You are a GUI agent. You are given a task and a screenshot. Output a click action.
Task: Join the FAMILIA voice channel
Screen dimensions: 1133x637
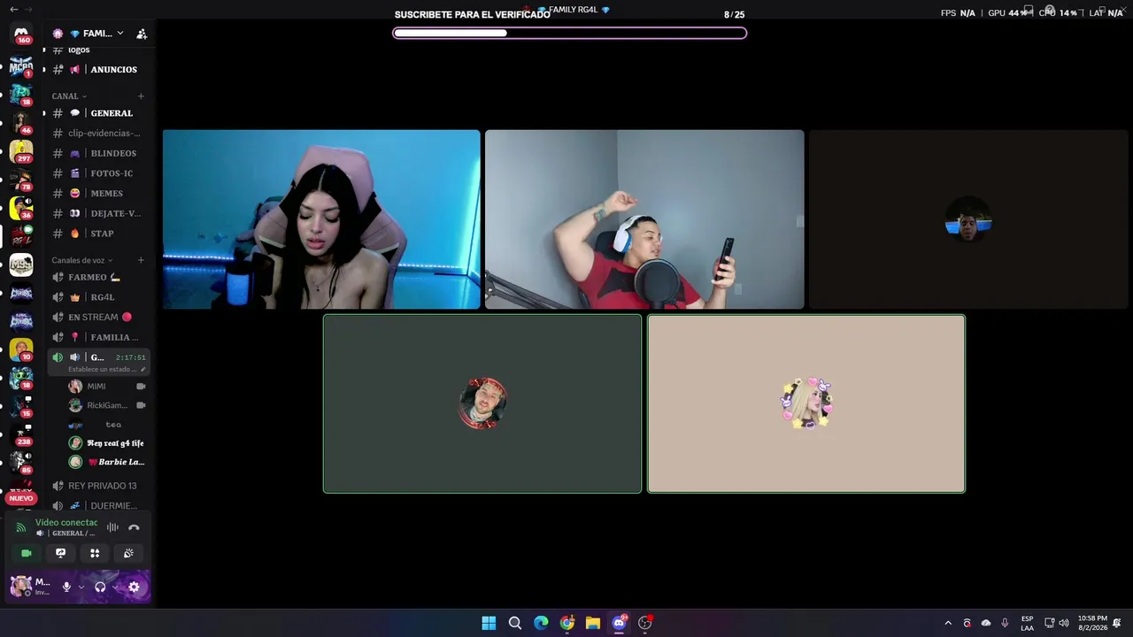coord(98,337)
